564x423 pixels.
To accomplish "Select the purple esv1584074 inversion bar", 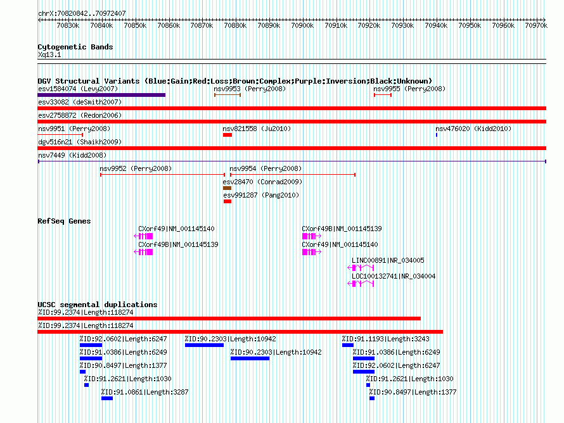I will pyautogui.click(x=101, y=95).
